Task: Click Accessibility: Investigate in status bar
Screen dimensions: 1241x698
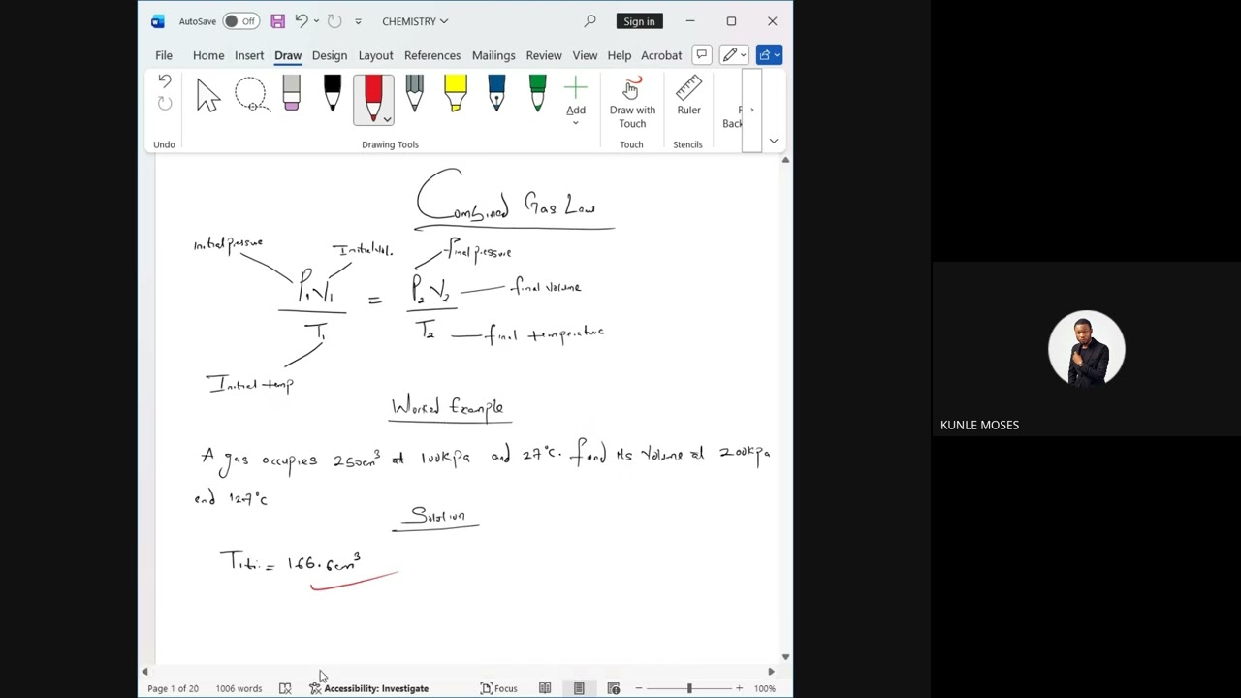Action: (368, 688)
